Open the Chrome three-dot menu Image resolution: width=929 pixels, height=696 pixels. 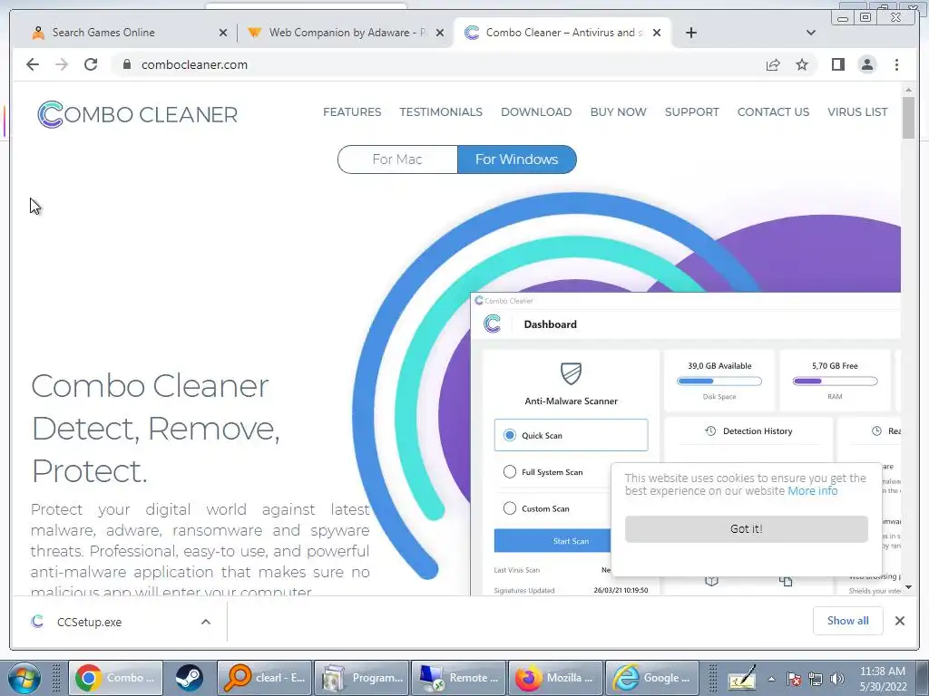pos(896,64)
